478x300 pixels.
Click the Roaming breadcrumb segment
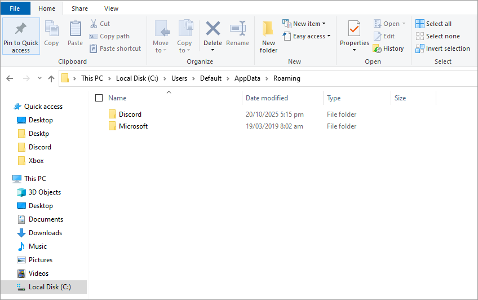click(287, 78)
